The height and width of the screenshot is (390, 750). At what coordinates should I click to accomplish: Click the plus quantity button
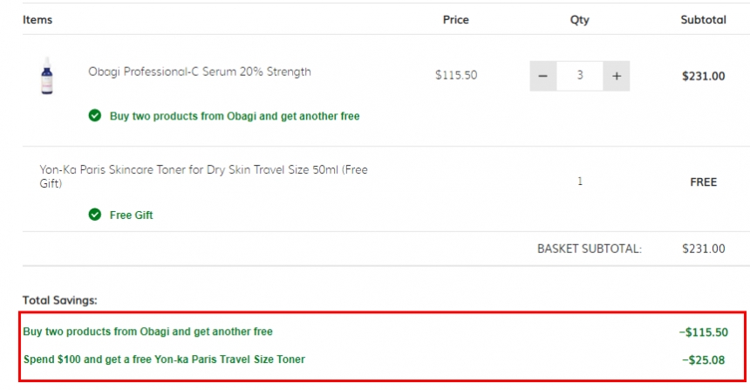[x=617, y=76]
